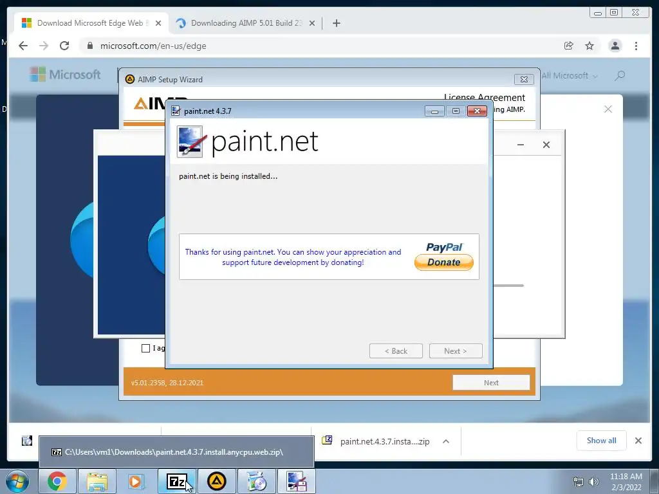The height and width of the screenshot is (494, 659).
Task: Click Show all downloads
Action: coord(602,441)
